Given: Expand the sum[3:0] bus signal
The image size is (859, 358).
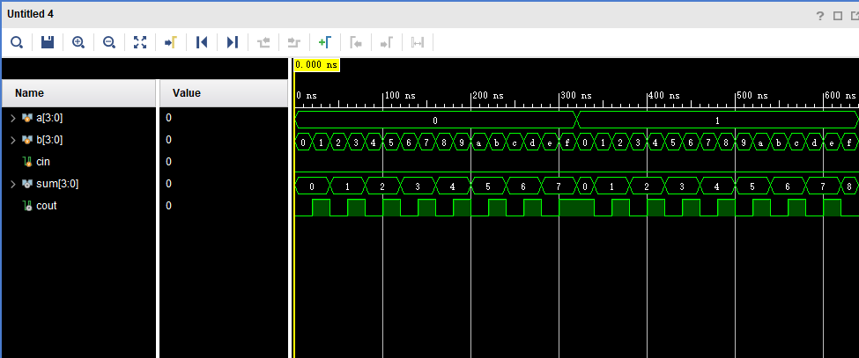Looking at the screenshot, I should [12, 184].
